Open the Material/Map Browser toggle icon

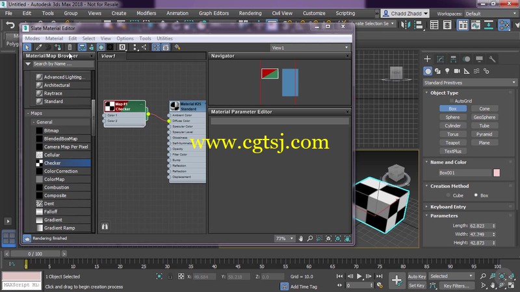pyautogui.click(x=156, y=47)
